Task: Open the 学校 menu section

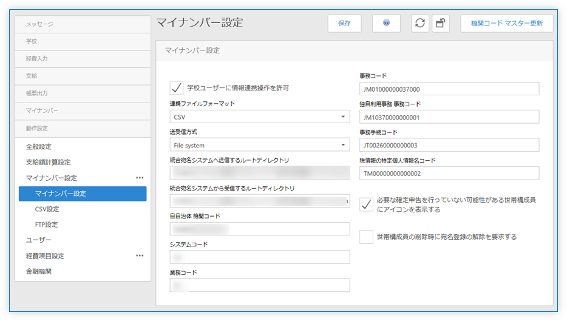Action: coord(83,42)
